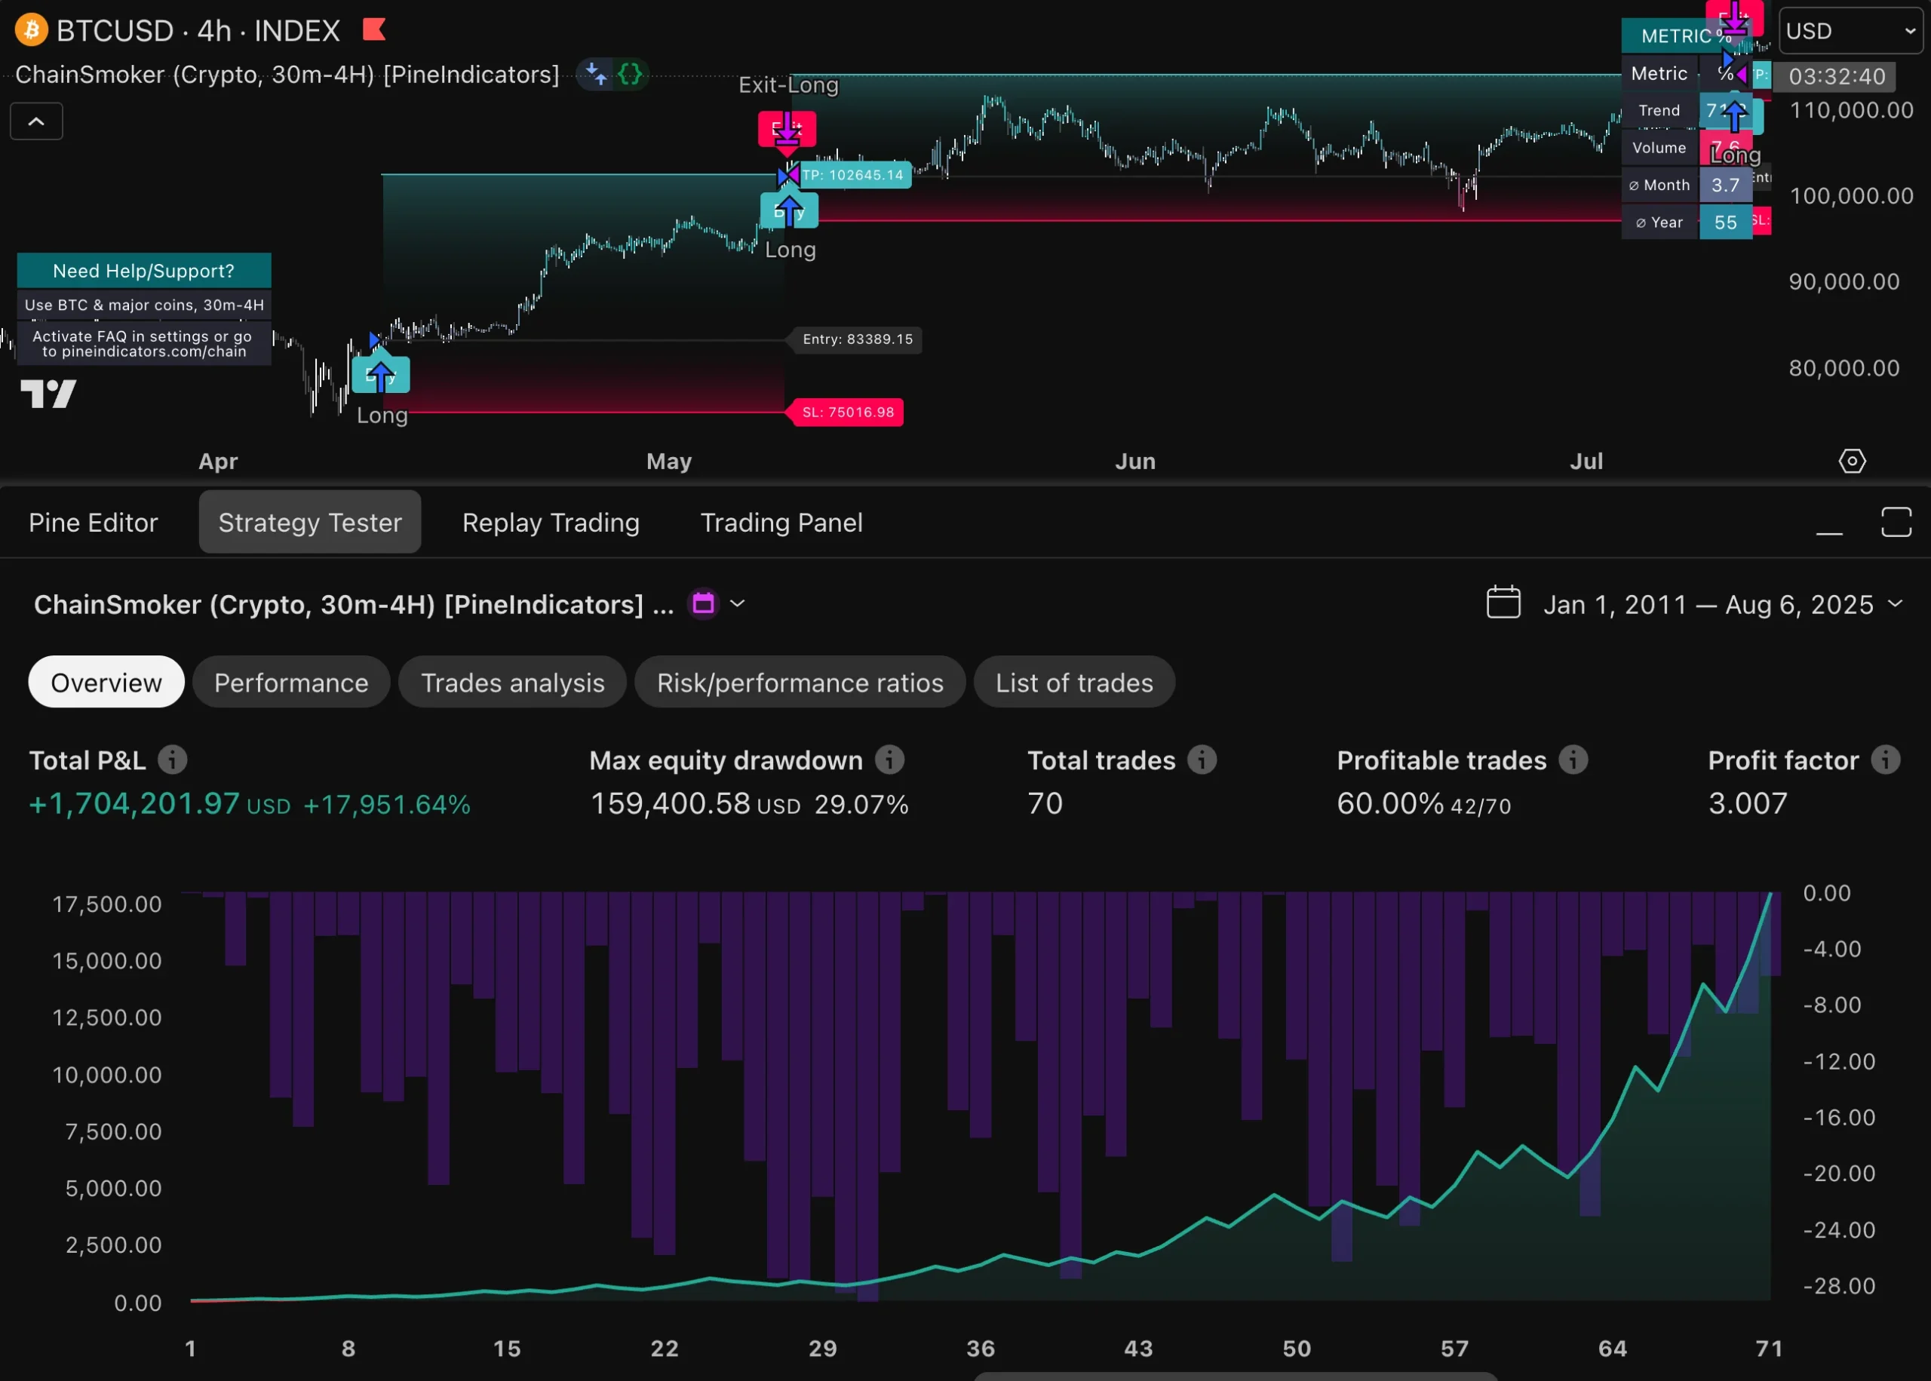Switch to the Pine Editor tab
Viewport: 1931px width, 1381px height.
click(94, 522)
